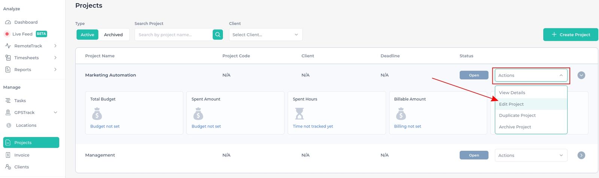The height and width of the screenshot is (178, 599).
Task: Click the Timesheets sidebar icon
Action: click(8, 58)
